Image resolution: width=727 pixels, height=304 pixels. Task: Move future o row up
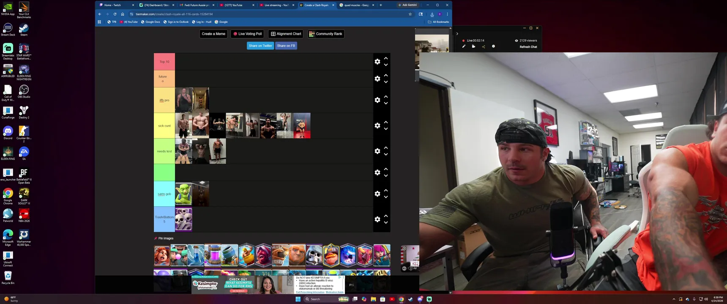point(386,75)
